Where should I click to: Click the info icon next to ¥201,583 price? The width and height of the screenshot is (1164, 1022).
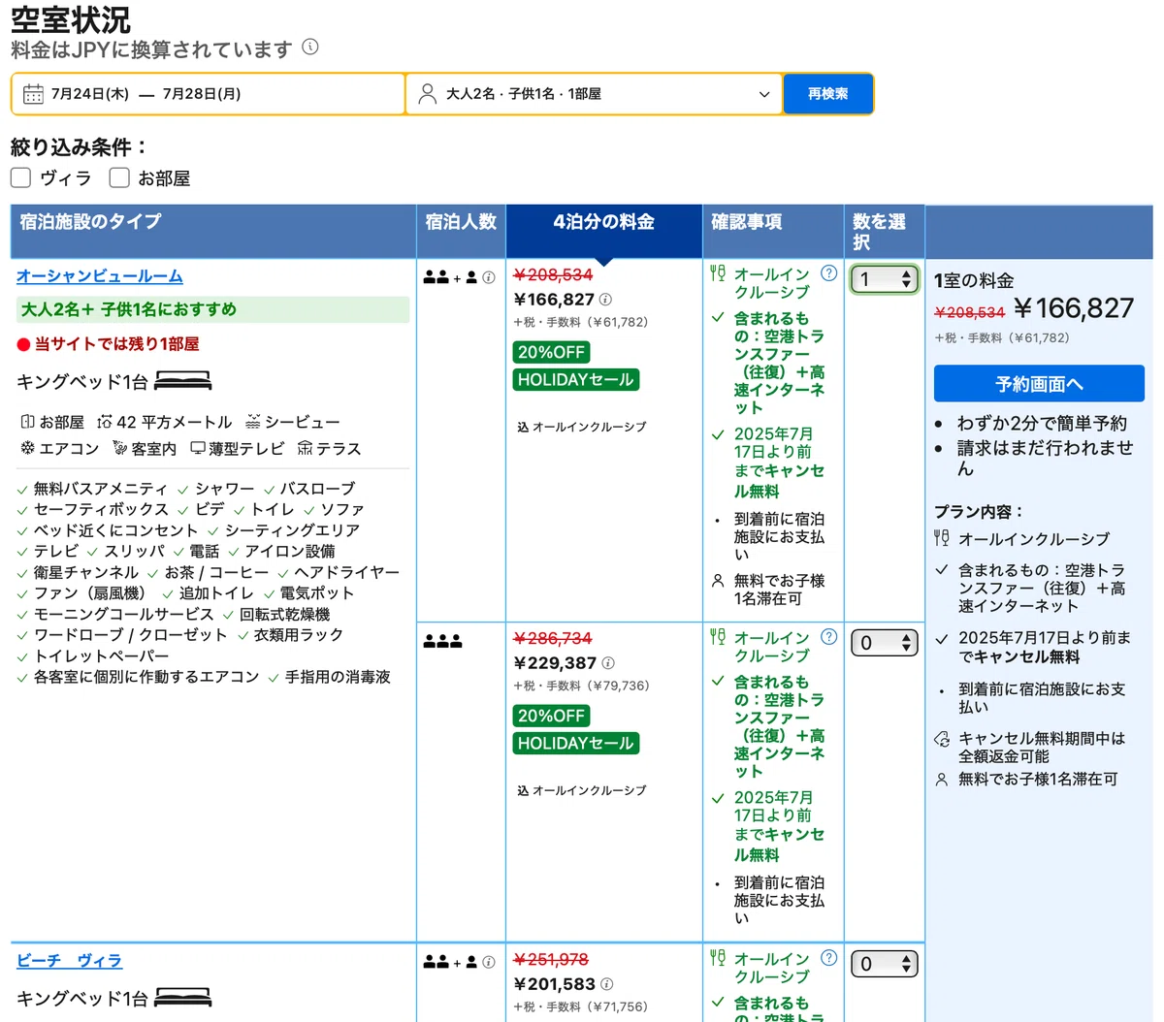pos(606,984)
